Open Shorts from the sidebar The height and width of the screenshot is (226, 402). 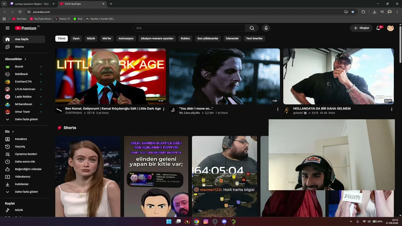[x=24, y=47]
